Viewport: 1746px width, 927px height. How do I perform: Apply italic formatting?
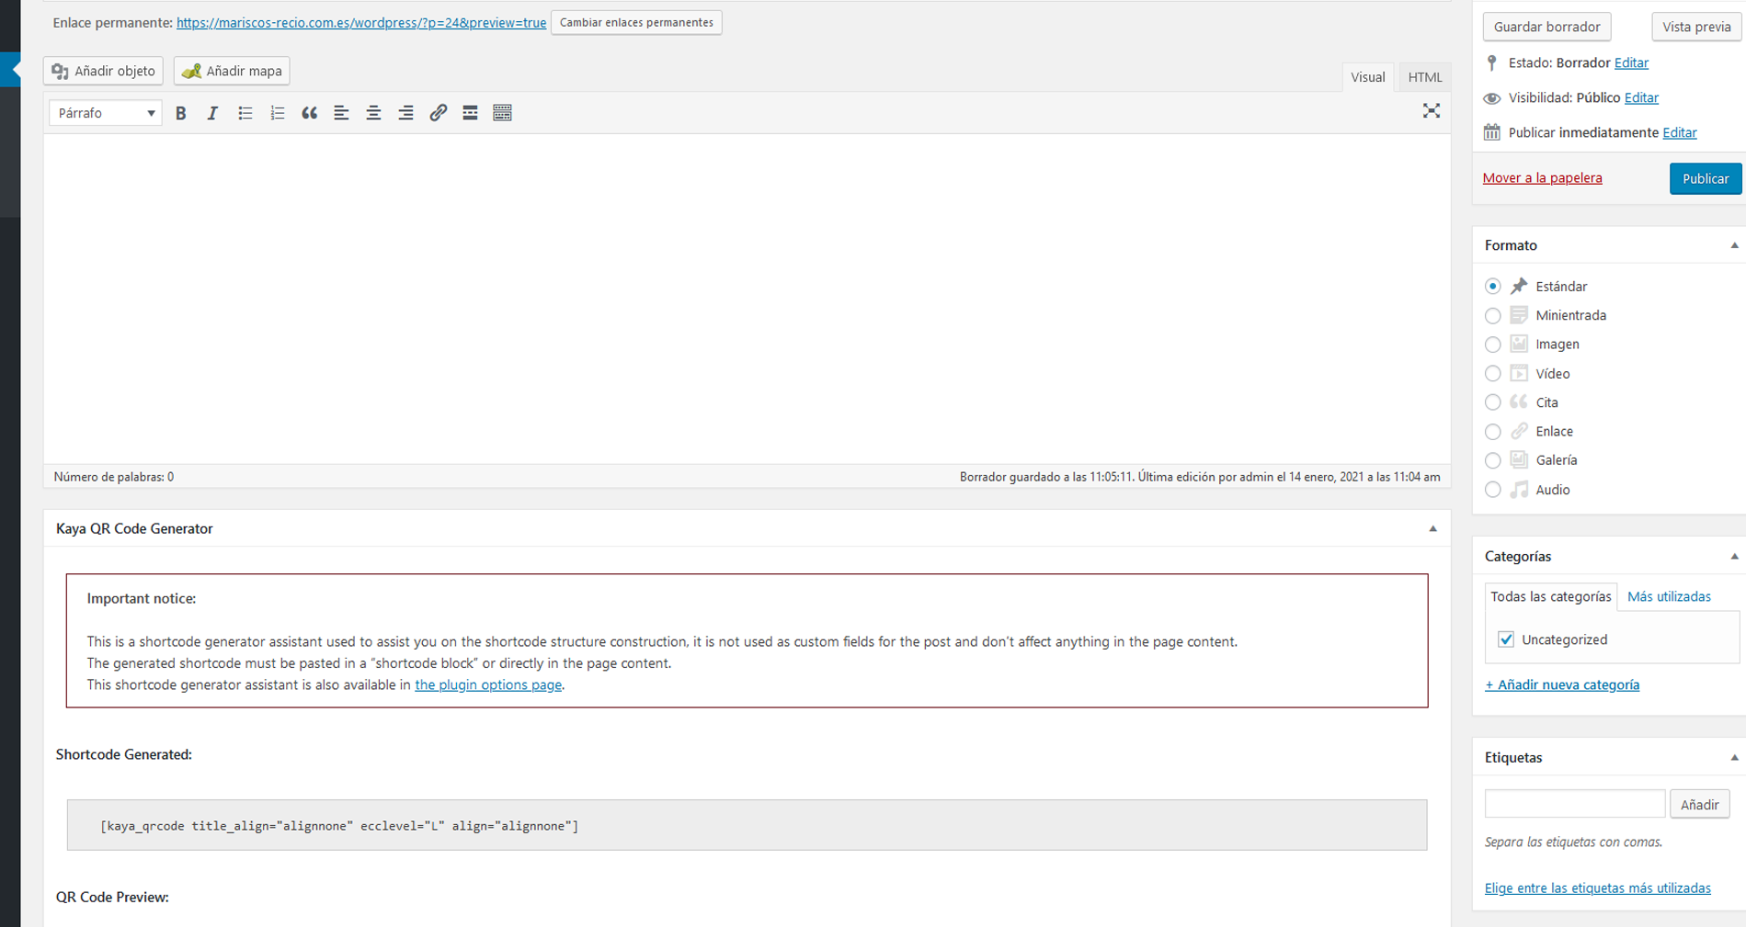(x=212, y=113)
